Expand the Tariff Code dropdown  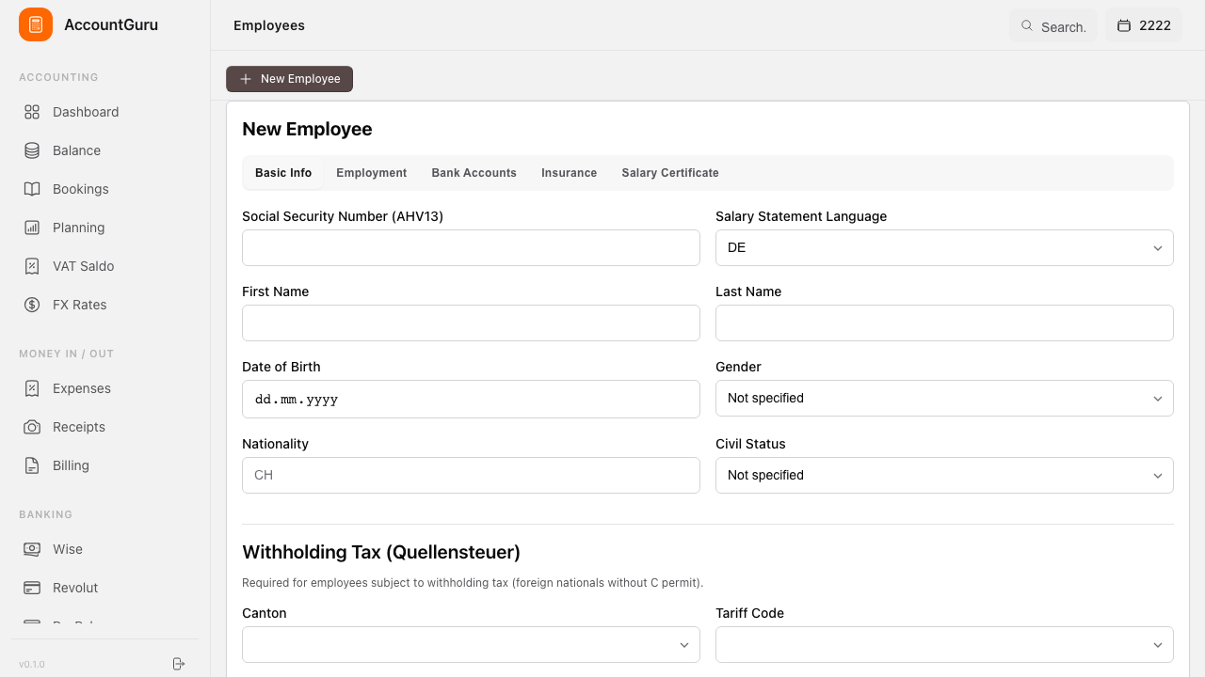(x=944, y=644)
